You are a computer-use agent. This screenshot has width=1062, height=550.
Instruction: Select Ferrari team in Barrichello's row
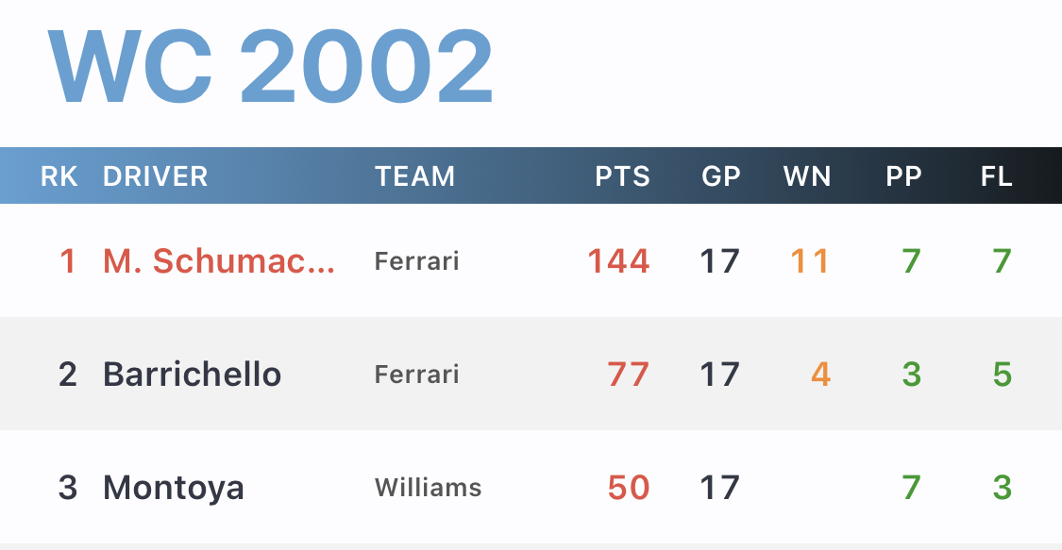(416, 375)
